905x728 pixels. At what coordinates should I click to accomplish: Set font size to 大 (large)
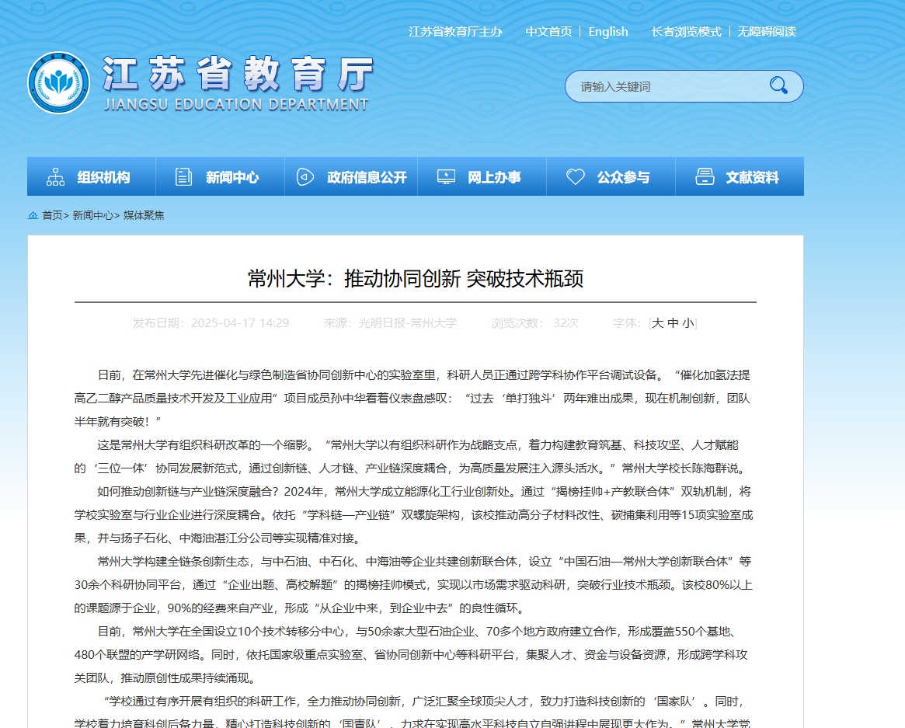[x=657, y=323]
